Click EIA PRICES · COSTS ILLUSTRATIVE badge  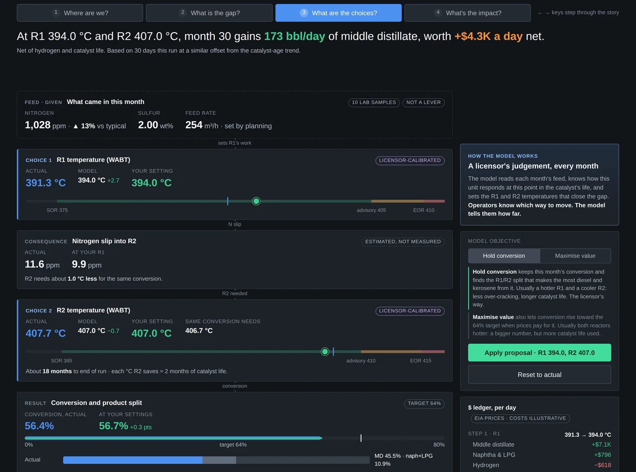(520, 418)
